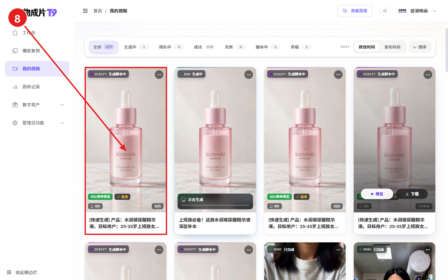448x280 pixels.
Task: Click the 管理员功能 gear icon
Action: 15,123
